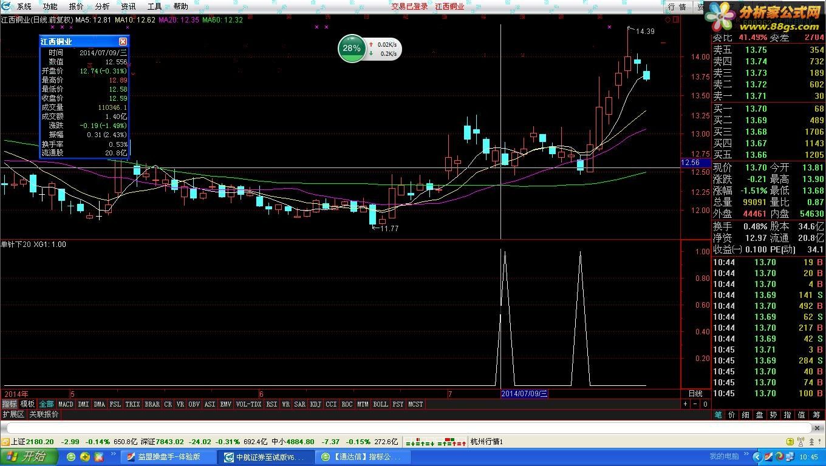
Task: Switch to the TRIX indicator
Action: pyautogui.click(x=132, y=404)
